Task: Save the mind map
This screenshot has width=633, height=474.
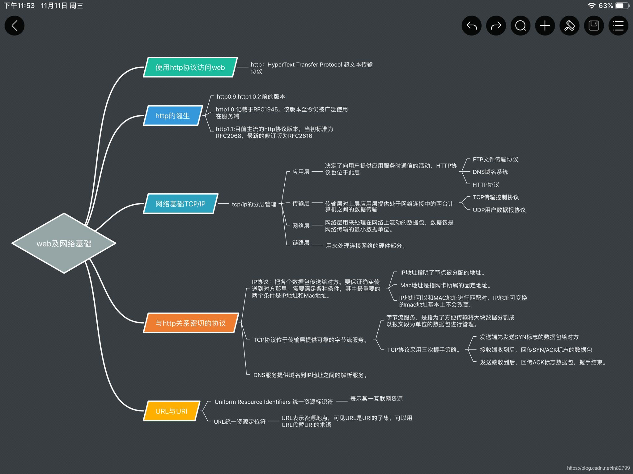Action: click(x=594, y=26)
